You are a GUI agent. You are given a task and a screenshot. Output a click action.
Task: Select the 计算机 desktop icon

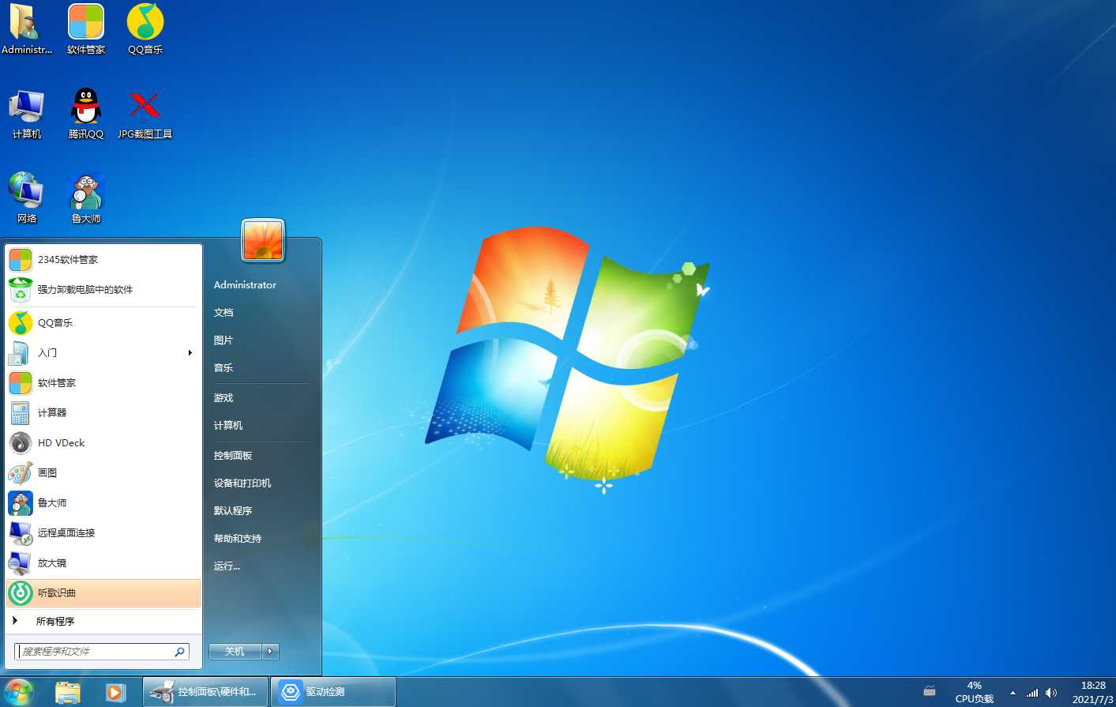tap(27, 114)
